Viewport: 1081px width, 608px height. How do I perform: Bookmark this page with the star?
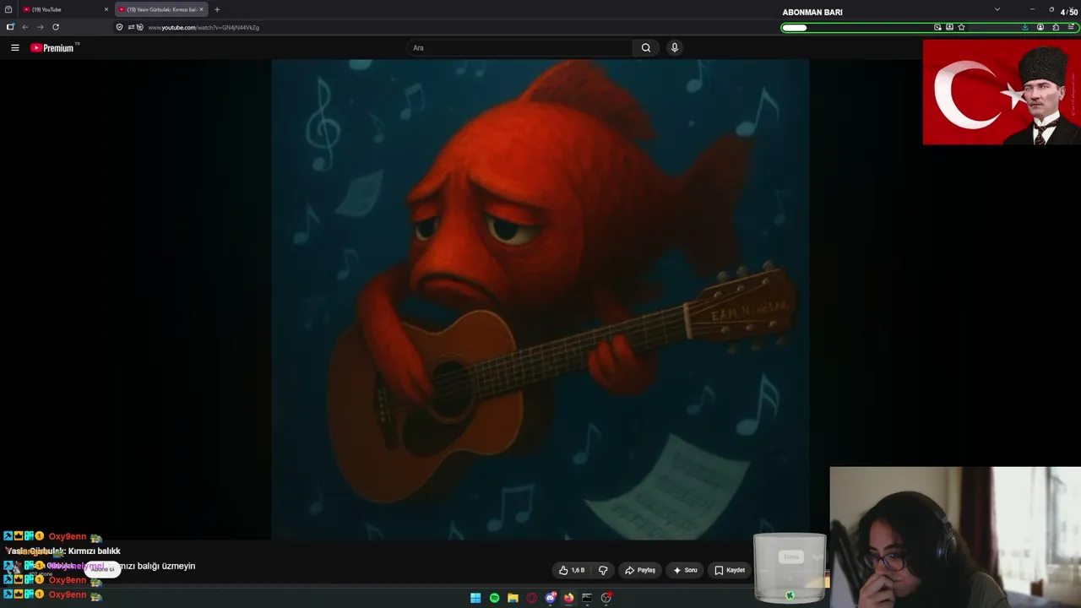tap(961, 27)
